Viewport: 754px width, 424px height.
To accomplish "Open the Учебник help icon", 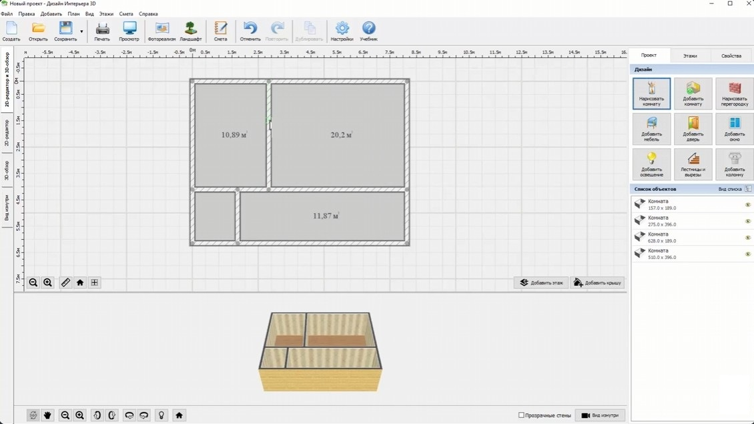I will [x=368, y=31].
